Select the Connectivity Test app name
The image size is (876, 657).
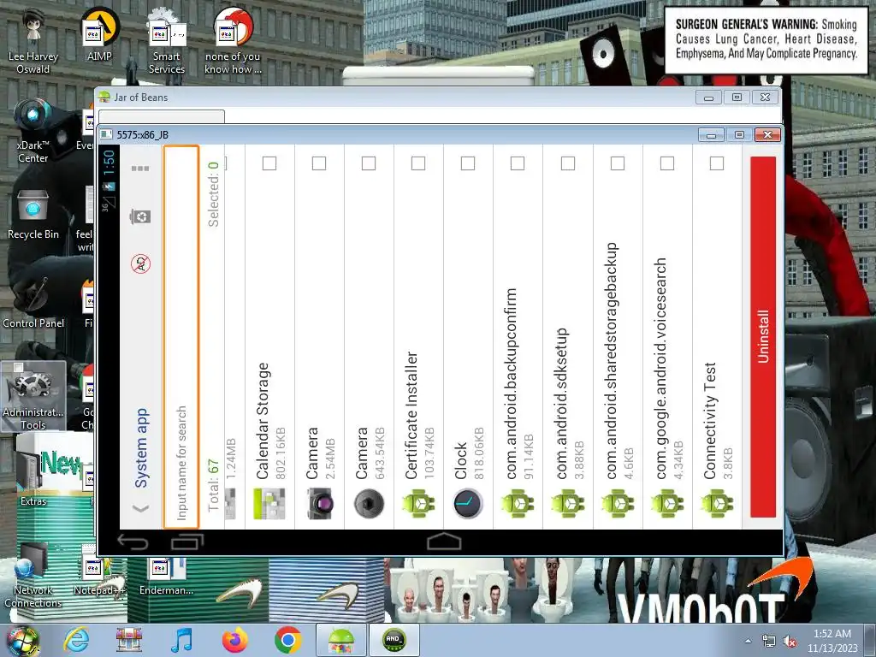pyautogui.click(x=710, y=421)
